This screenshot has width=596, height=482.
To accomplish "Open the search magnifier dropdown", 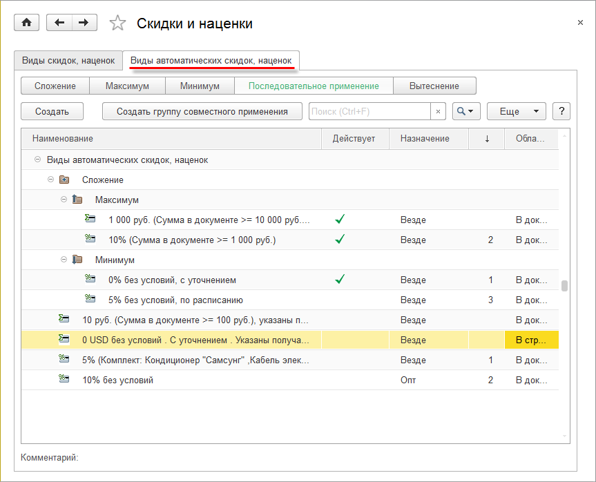I will [x=466, y=111].
